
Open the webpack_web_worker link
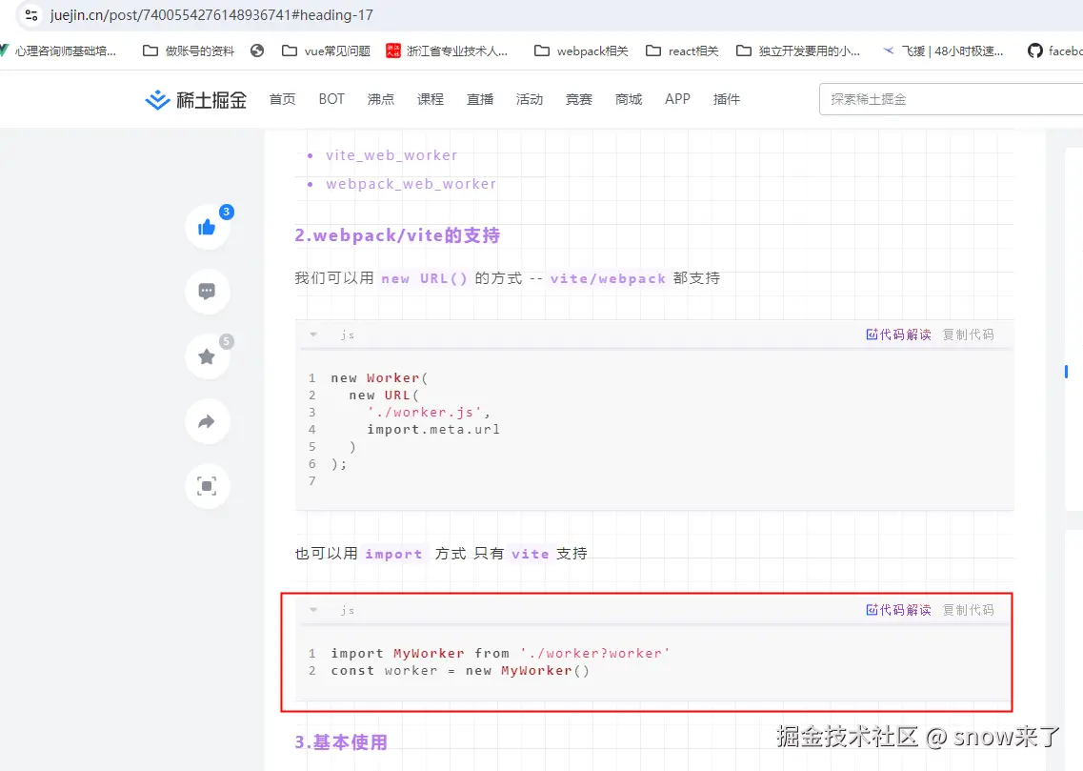click(411, 184)
